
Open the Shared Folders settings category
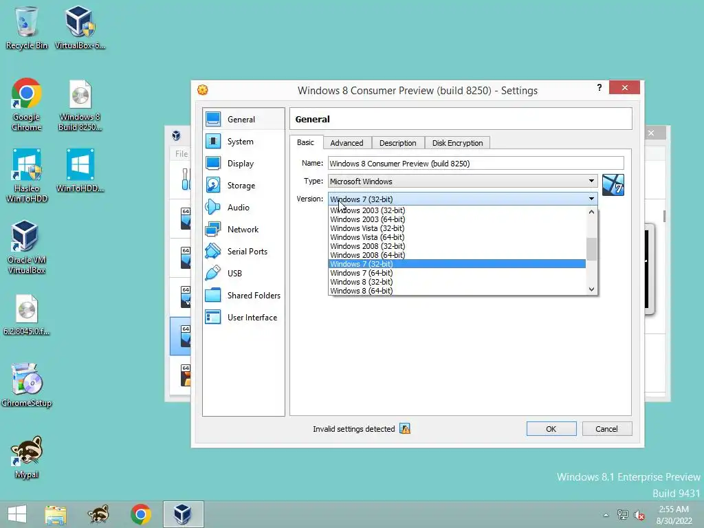tap(243, 296)
